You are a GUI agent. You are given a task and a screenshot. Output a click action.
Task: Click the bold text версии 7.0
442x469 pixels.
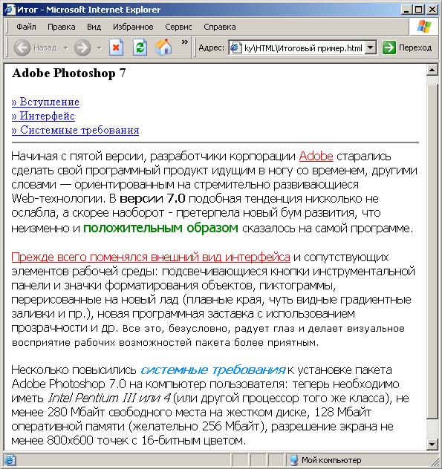(152, 198)
